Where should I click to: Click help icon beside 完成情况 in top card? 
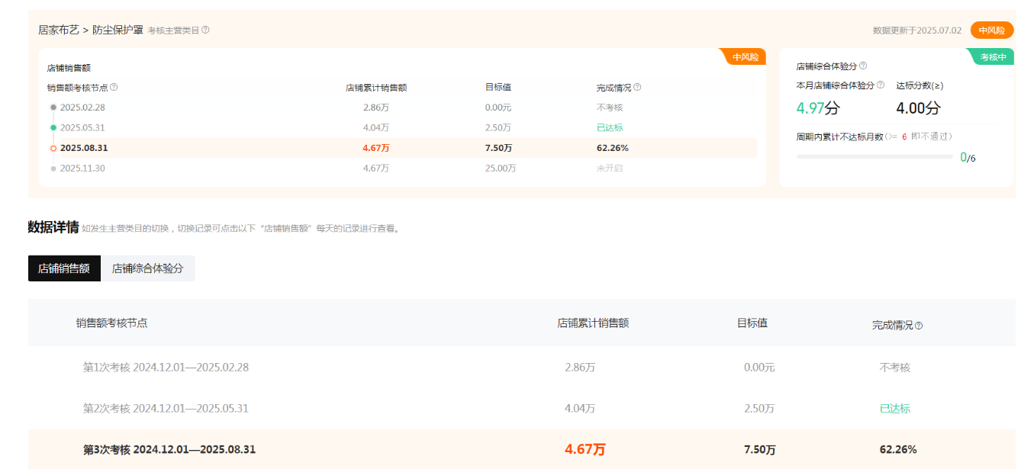pos(637,88)
